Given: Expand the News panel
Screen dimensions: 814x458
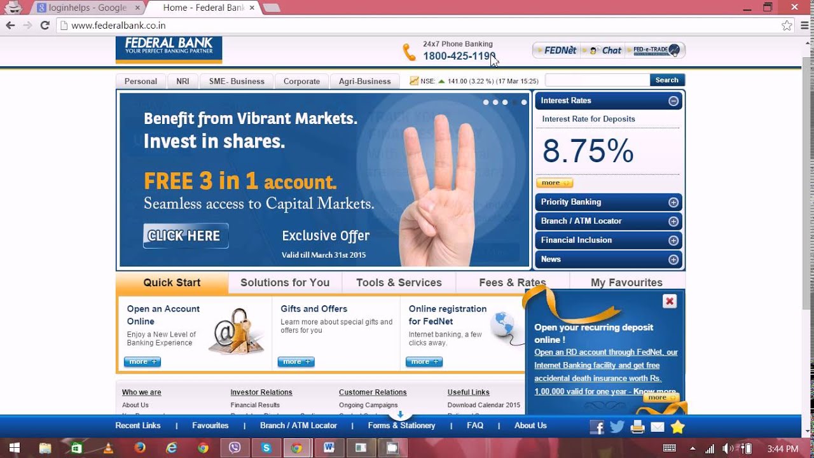Looking at the screenshot, I should click(x=673, y=260).
